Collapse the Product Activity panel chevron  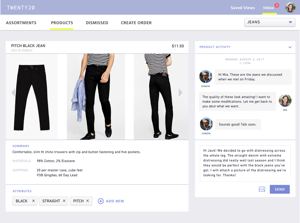[x=290, y=47]
